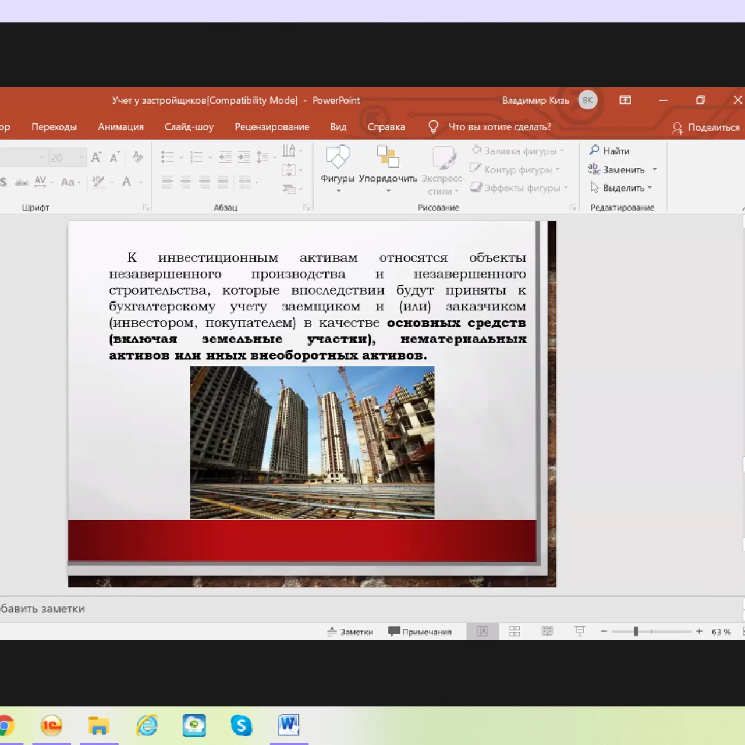Open the font color dropdown arrow
The height and width of the screenshot is (745, 745).
[141, 183]
